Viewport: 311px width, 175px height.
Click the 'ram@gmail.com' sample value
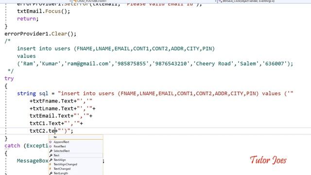(88, 64)
